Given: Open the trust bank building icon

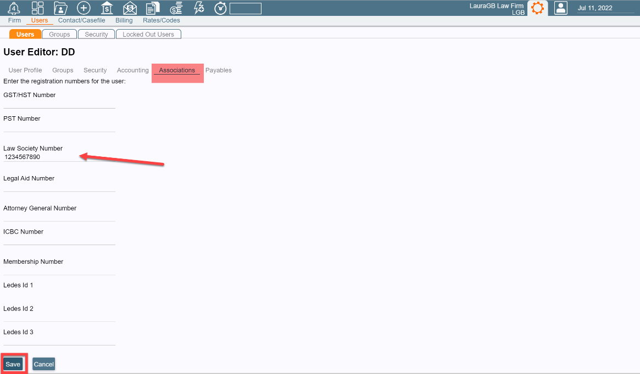Looking at the screenshot, I should [107, 8].
